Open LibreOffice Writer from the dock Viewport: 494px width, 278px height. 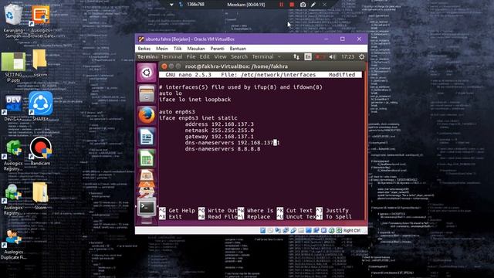point(147,137)
